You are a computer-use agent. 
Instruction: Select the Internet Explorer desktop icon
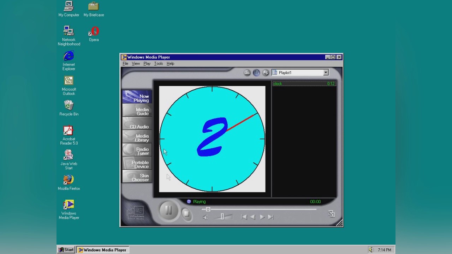[69, 61]
